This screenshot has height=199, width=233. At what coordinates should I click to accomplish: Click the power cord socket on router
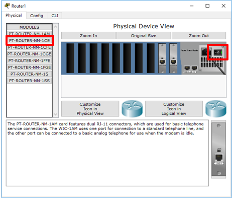click(x=206, y=52)
